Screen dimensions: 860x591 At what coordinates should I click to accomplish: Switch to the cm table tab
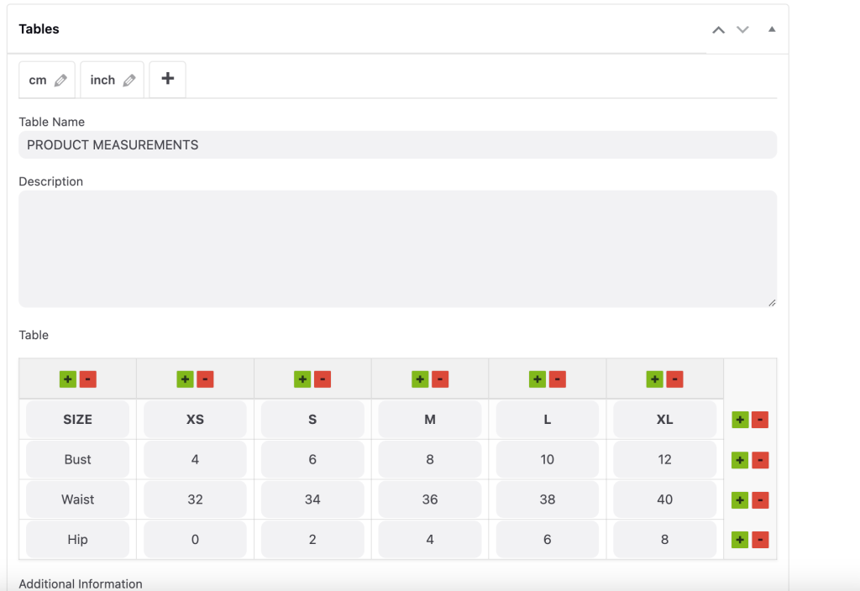[38, 81]
